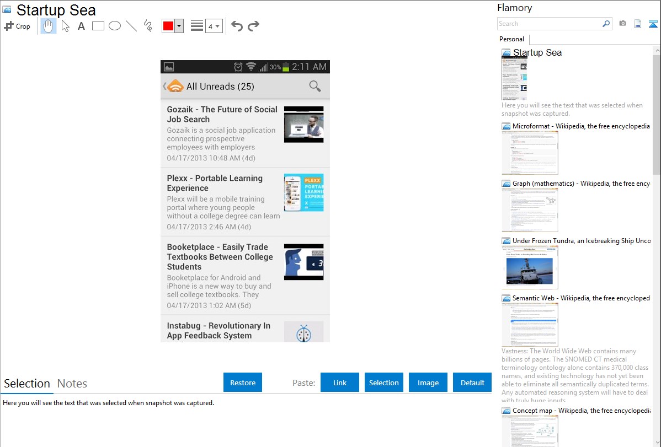Click the icon beside Microformat title
661x447 pixels.
coord(506,126)
